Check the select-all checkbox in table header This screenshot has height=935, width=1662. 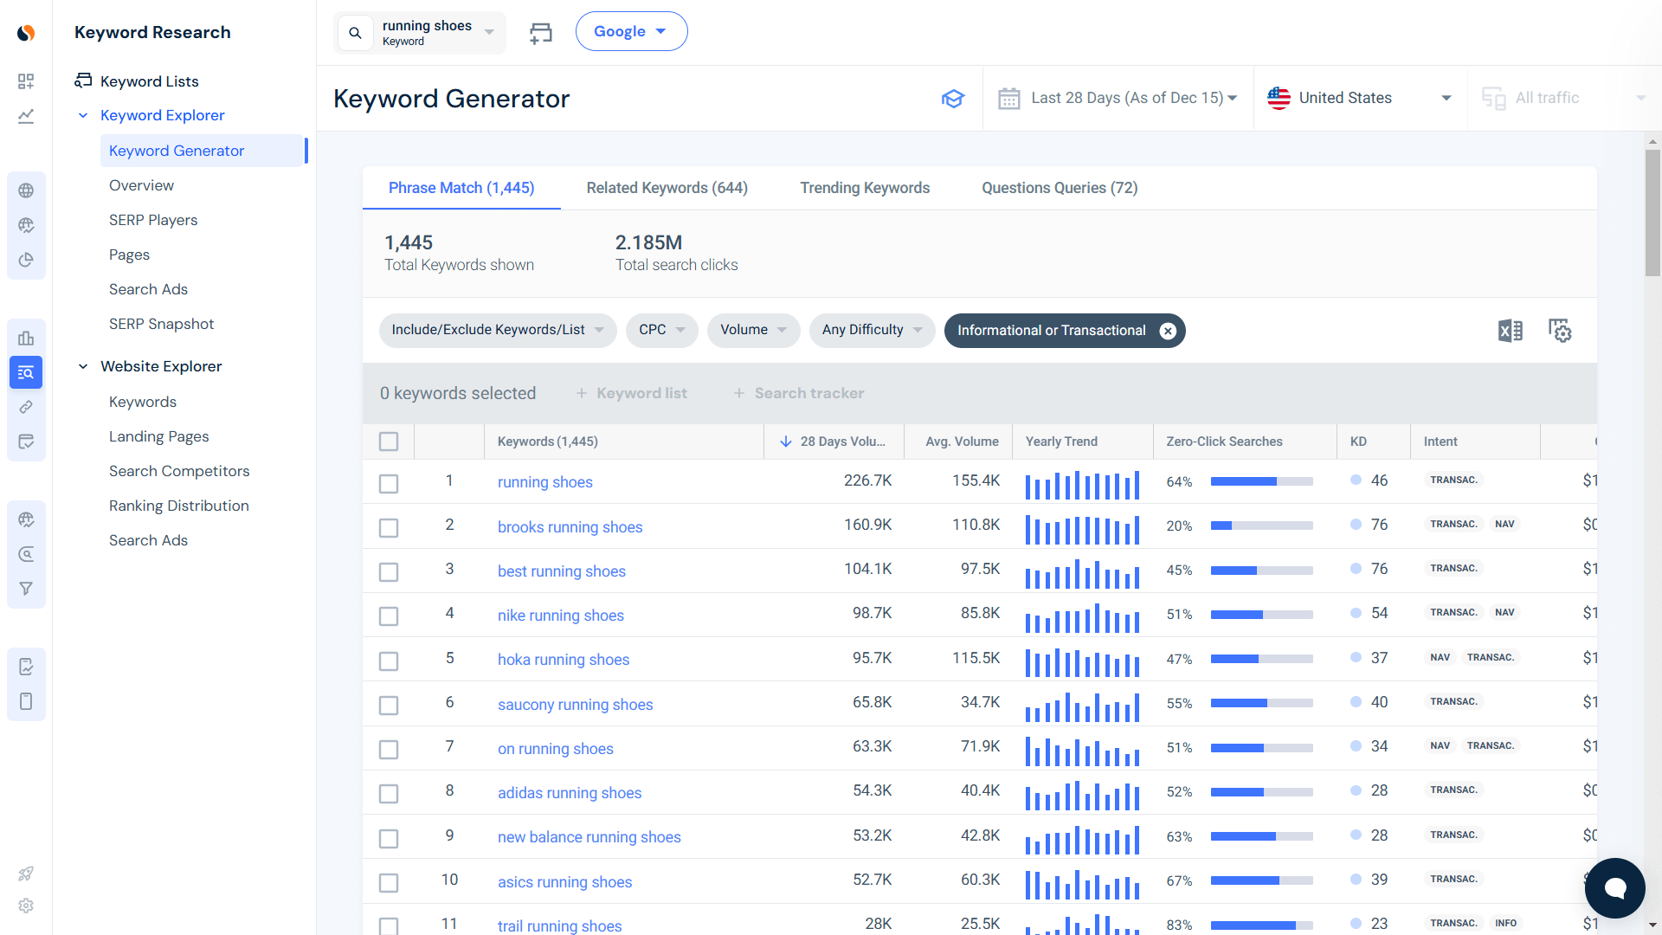click(x=389, y=442)
